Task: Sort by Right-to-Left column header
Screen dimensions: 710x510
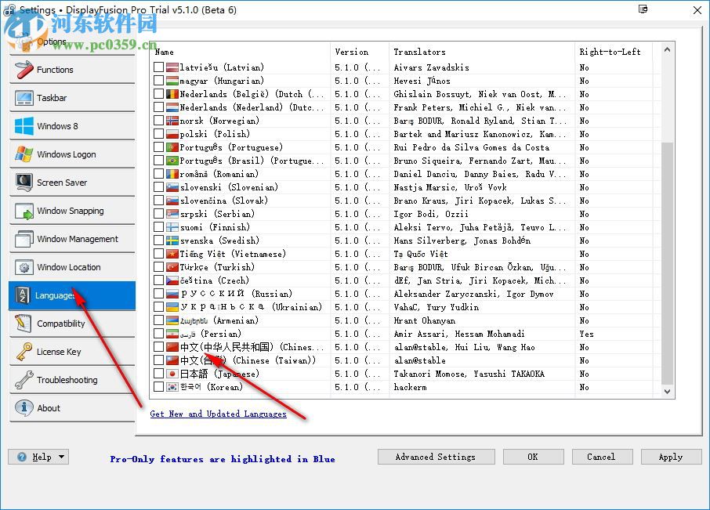Action: [614, 52]
